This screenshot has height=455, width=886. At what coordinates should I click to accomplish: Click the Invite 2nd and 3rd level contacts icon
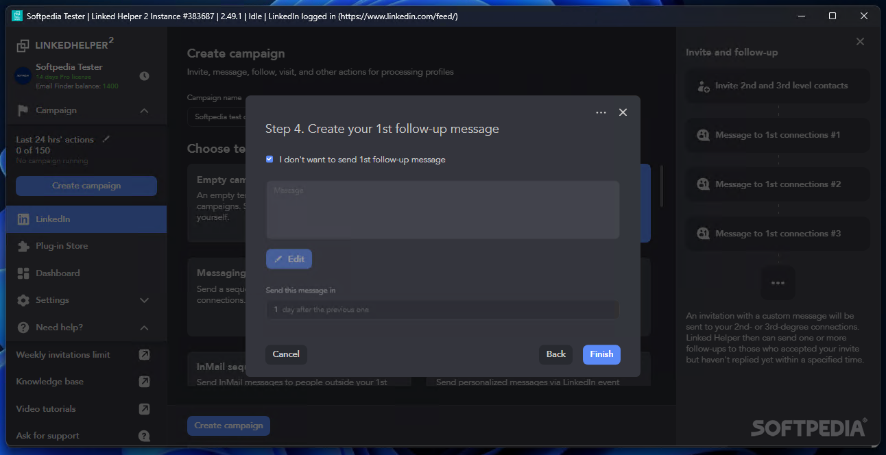pyautogui.click(x=703, y=86)
